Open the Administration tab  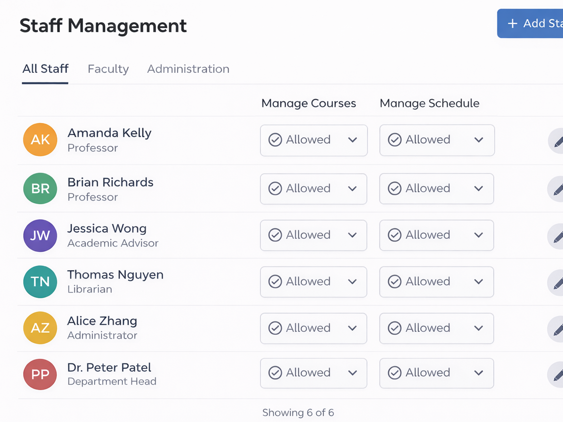(188, 69)
